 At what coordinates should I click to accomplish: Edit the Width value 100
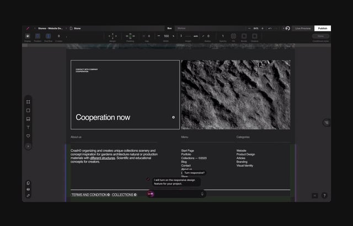(166, 36)
